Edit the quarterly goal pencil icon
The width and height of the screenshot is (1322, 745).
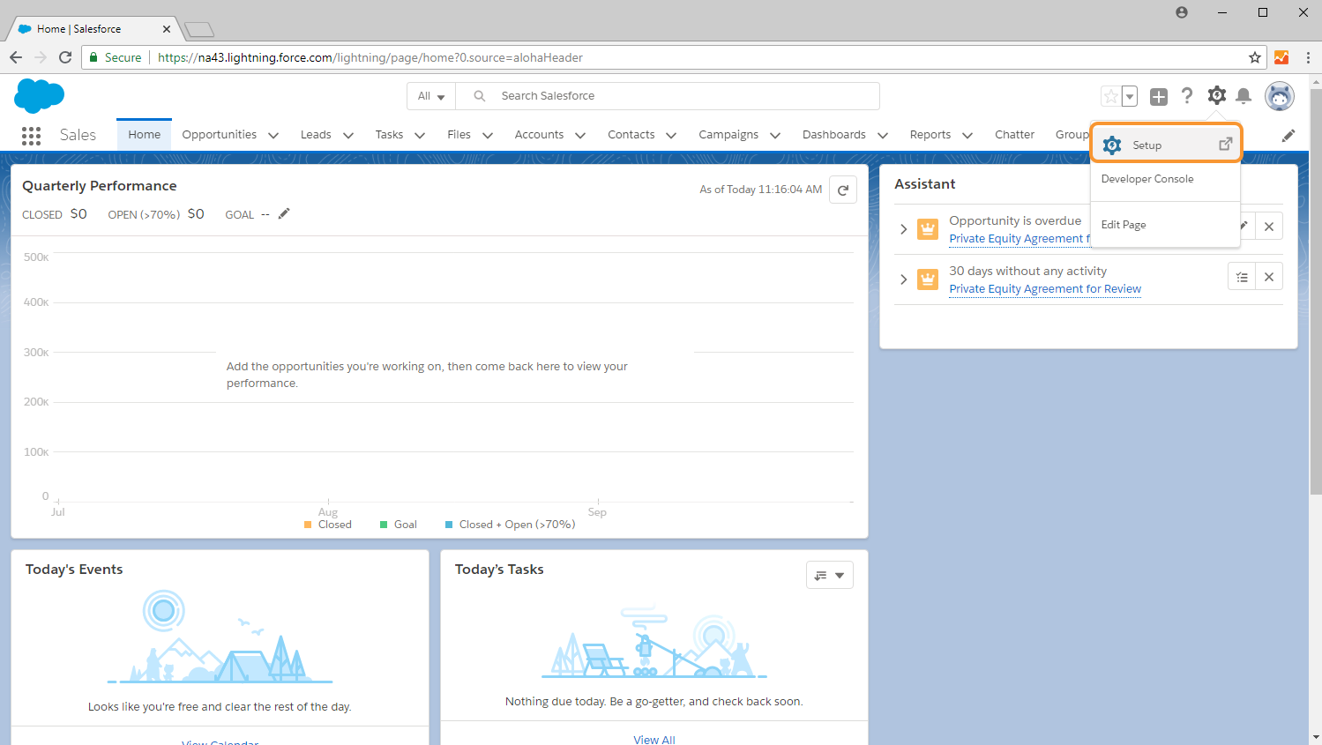284,214
